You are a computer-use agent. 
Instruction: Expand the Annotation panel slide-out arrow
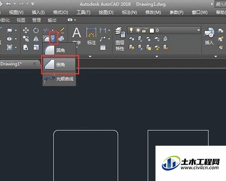coord(90,56)
